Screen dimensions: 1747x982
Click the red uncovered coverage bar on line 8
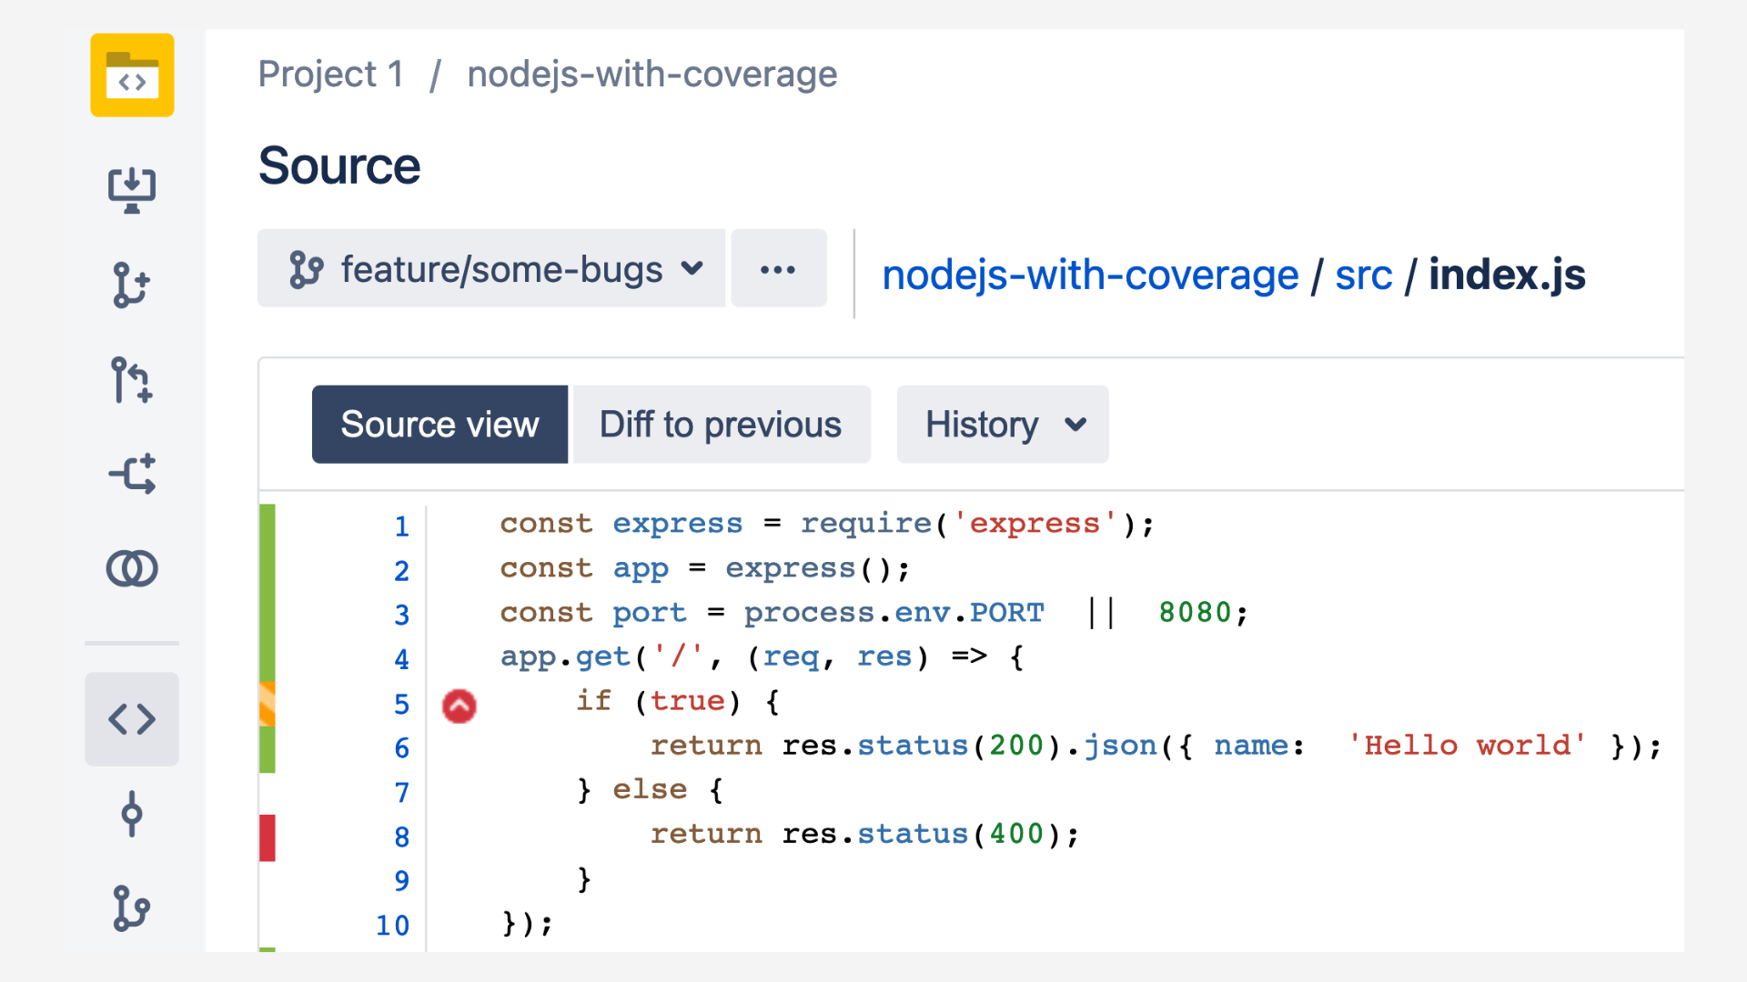click(268, 837)
